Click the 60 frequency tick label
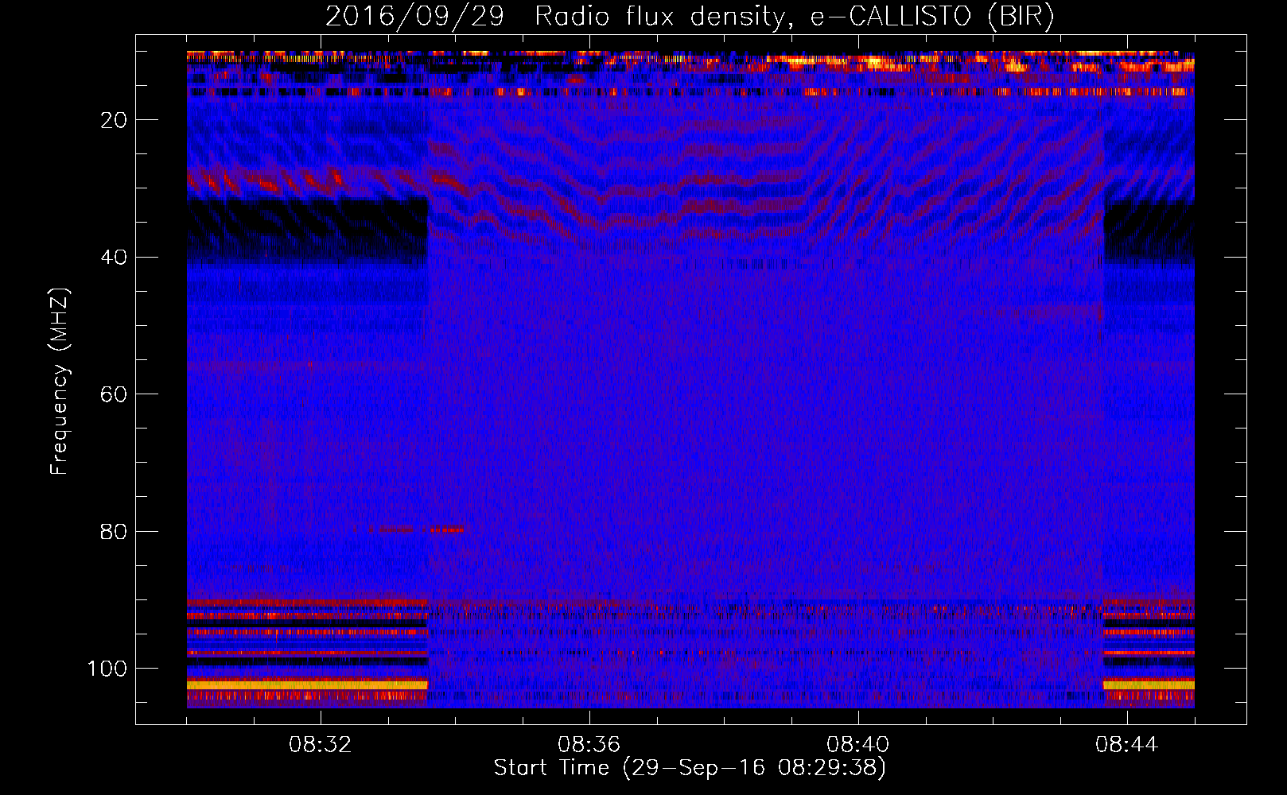This screenshot has height=795, width=1287. coord(115,394)
